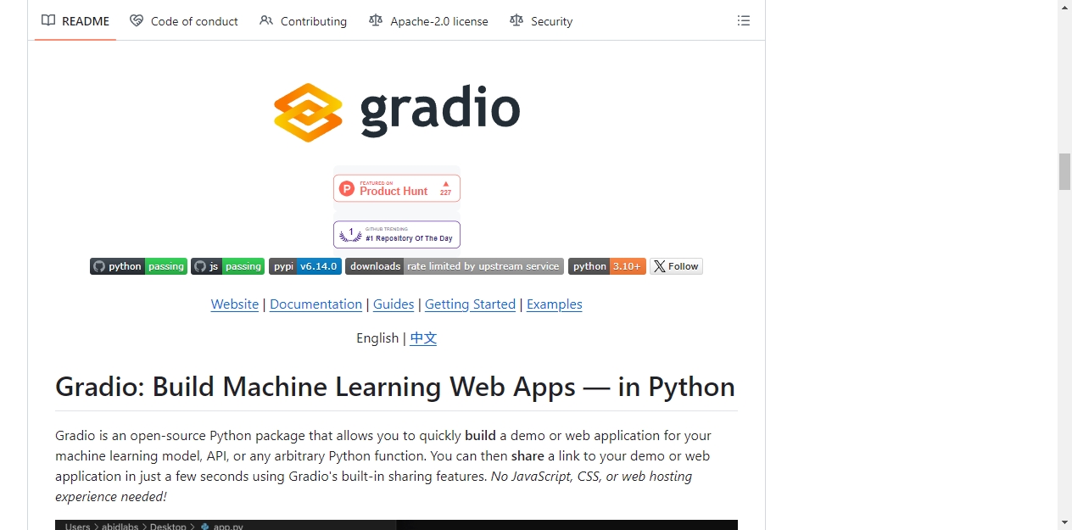
Task: Switch to Code of conduct tab
Action: [184, 21]
